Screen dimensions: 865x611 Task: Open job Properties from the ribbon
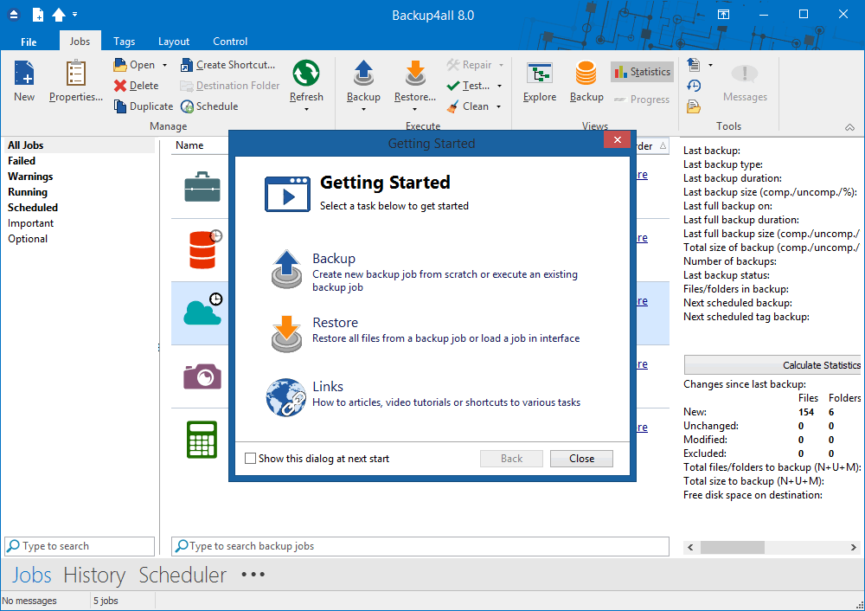coord(75,81)
